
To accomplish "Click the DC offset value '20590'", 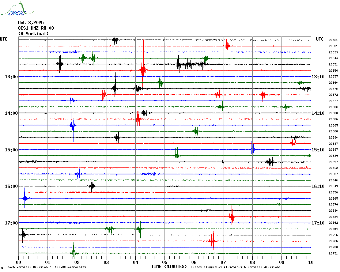I will click(x=333, y=137).
